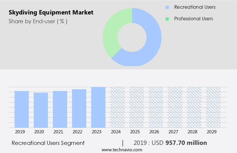Click the 2022 bar in the chart
The width and height of the screenshot is (237, 153).
point(79,108)
